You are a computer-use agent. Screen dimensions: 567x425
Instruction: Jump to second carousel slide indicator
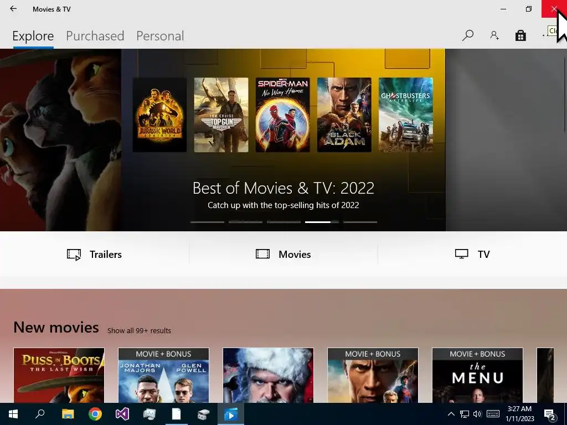[245, 222]
